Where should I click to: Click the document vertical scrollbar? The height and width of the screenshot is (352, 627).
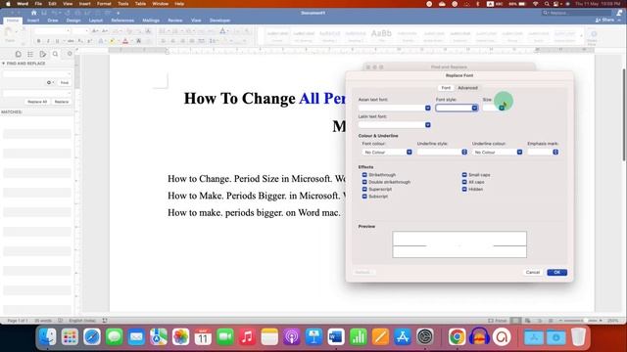[x=624, y=115]
